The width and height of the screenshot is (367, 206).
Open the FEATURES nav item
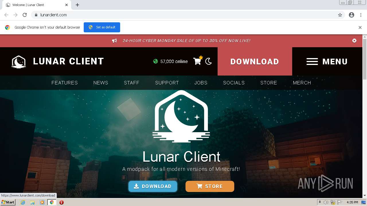(65, 83)
